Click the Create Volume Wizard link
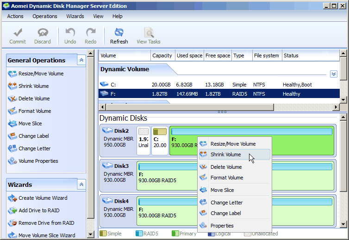This screenshot has height=240, width=349. pyautogui.click(x=43, y=198)
